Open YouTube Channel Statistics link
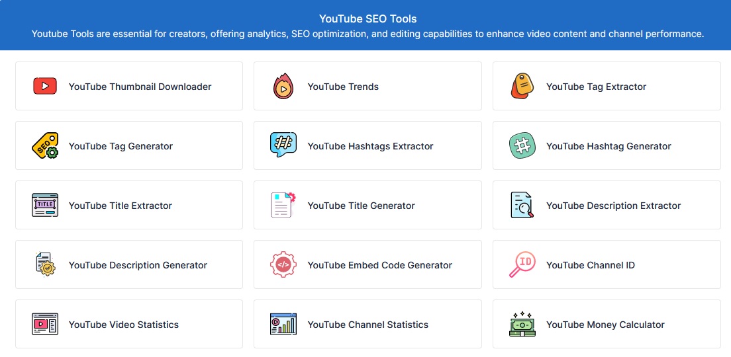This screenshot has width=731, height=357. point(368,325)
